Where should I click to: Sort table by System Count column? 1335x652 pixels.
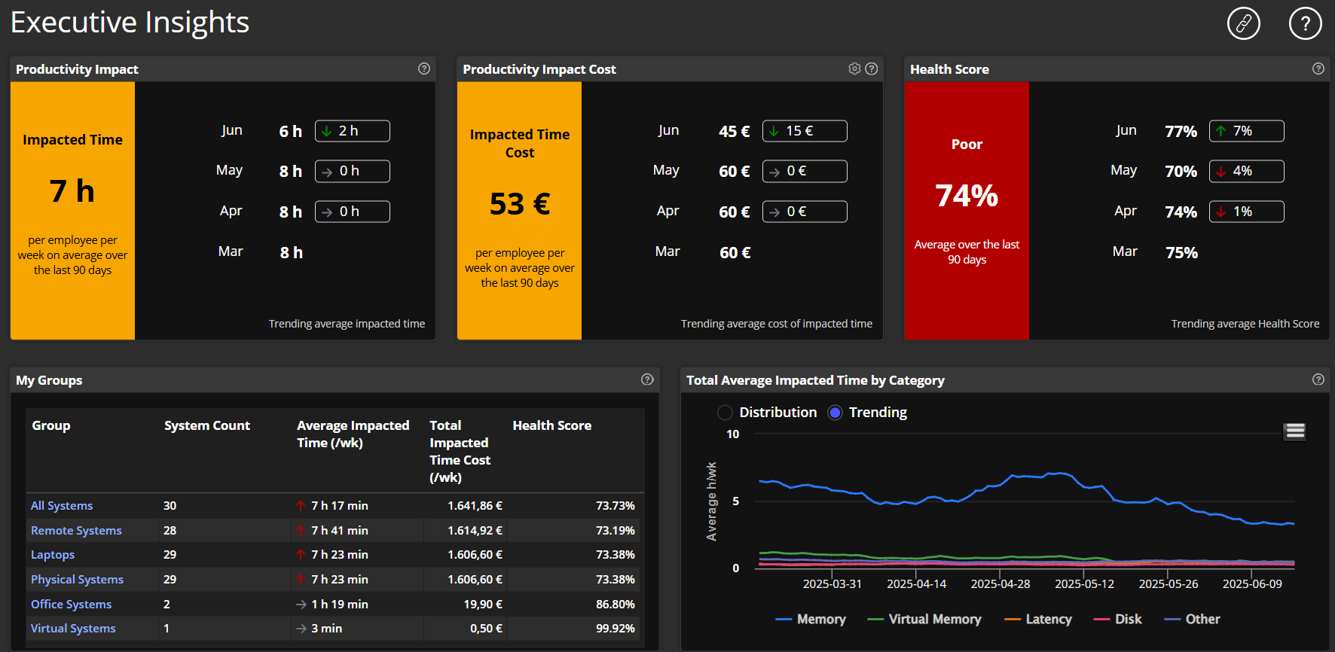pos(206,425)
